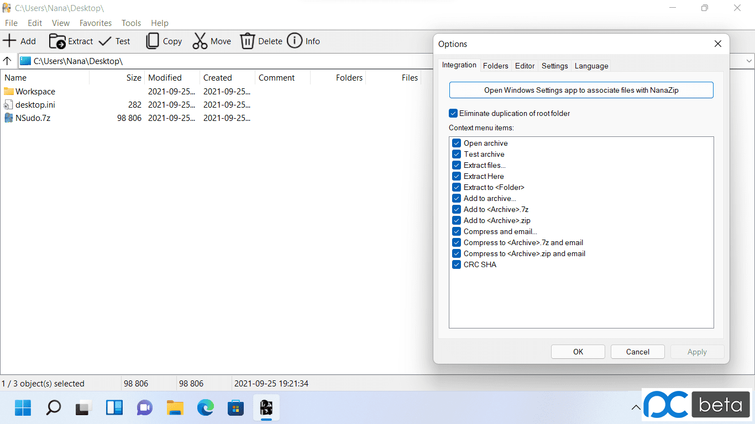Open taskbar Search
Screen dimensions: 755x424
(53, 408)
